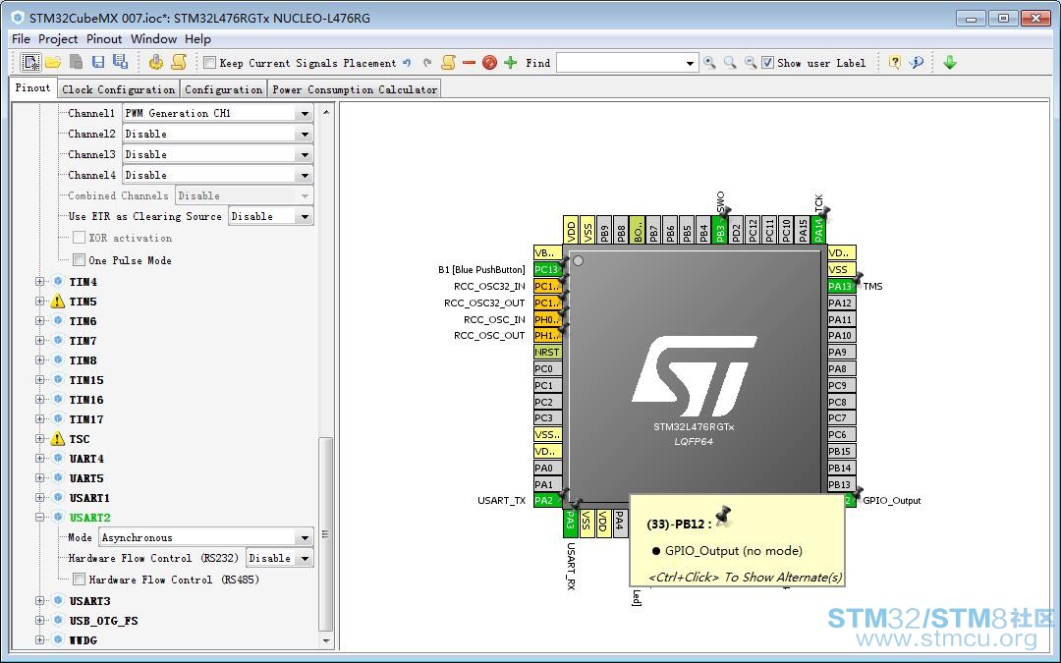Click the green plus expand icon
The width and height of the screenshot is (1061, 663).
(511, 62)
